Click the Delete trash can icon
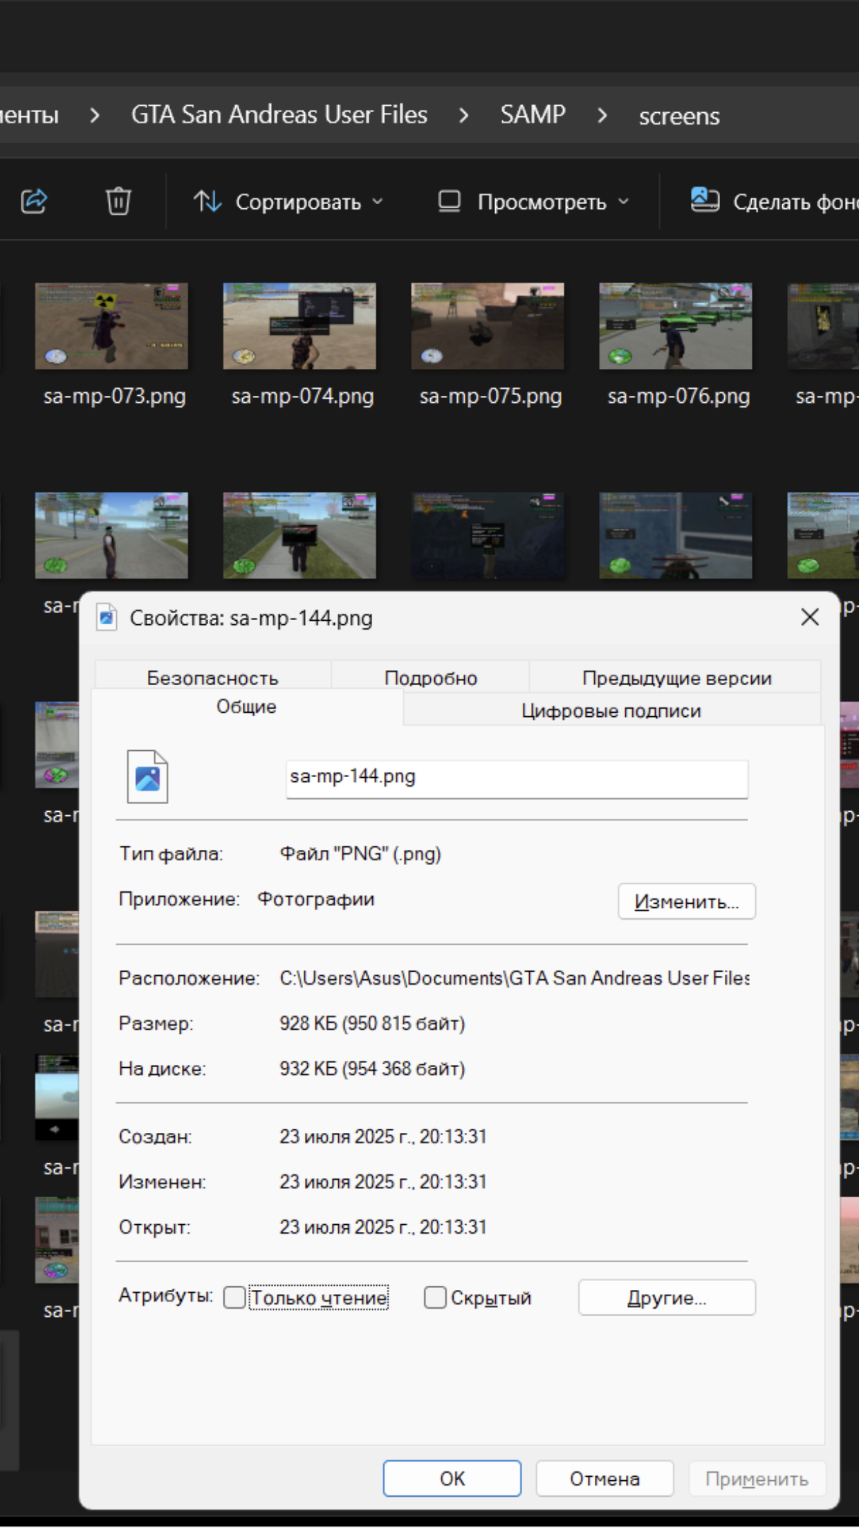Image resolution: width=859 pixels, height=1528 pixels. click(118, 201)
